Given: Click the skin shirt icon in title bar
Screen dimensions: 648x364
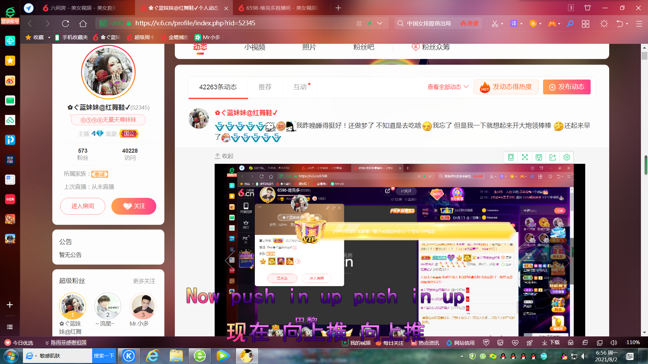Looking at the screenshot, I should [588, 8].
